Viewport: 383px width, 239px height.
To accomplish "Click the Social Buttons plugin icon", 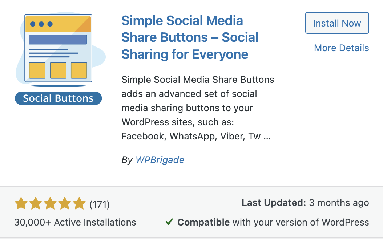I will tap(59, 59).
